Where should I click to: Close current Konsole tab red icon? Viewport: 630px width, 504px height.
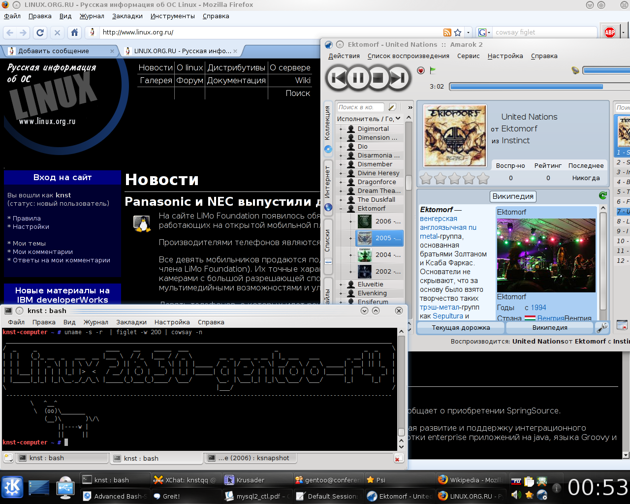click(x=399, y=458)
